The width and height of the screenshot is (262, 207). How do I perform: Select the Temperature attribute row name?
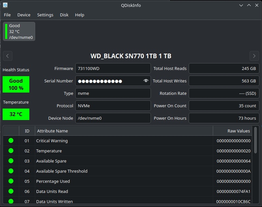(x=49, y=151)
